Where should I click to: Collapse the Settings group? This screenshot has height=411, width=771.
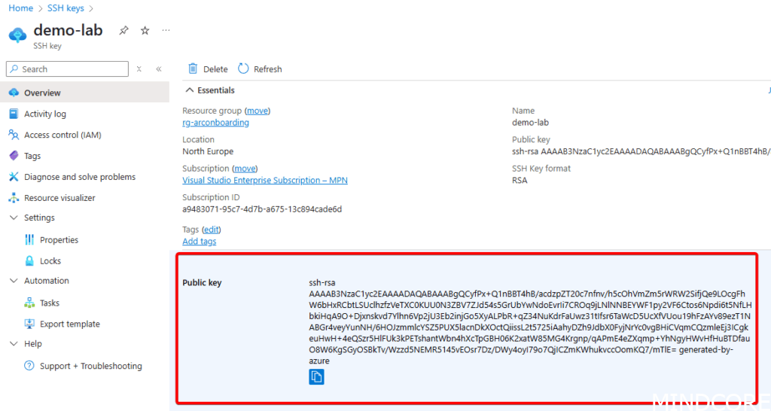tap(13, 218)
